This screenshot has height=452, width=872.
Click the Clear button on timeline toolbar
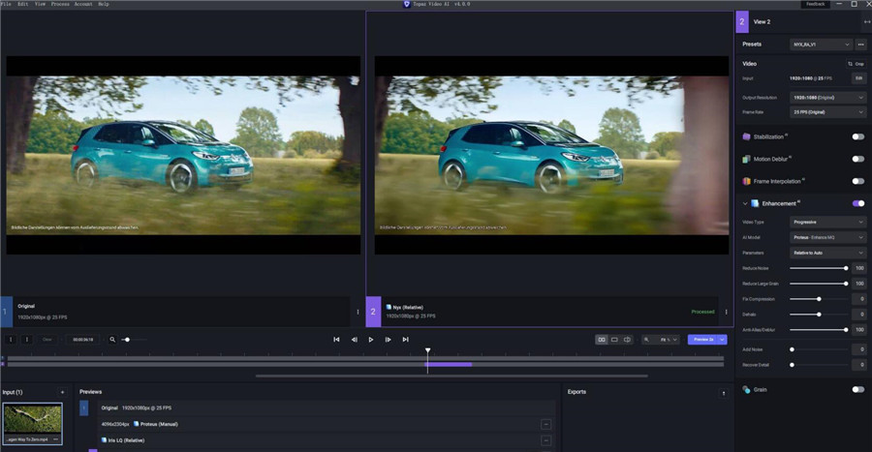click(47, 340)
